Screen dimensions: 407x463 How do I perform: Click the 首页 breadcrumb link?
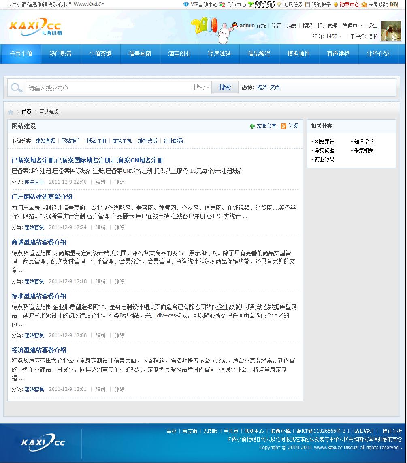tap(26, 112)
